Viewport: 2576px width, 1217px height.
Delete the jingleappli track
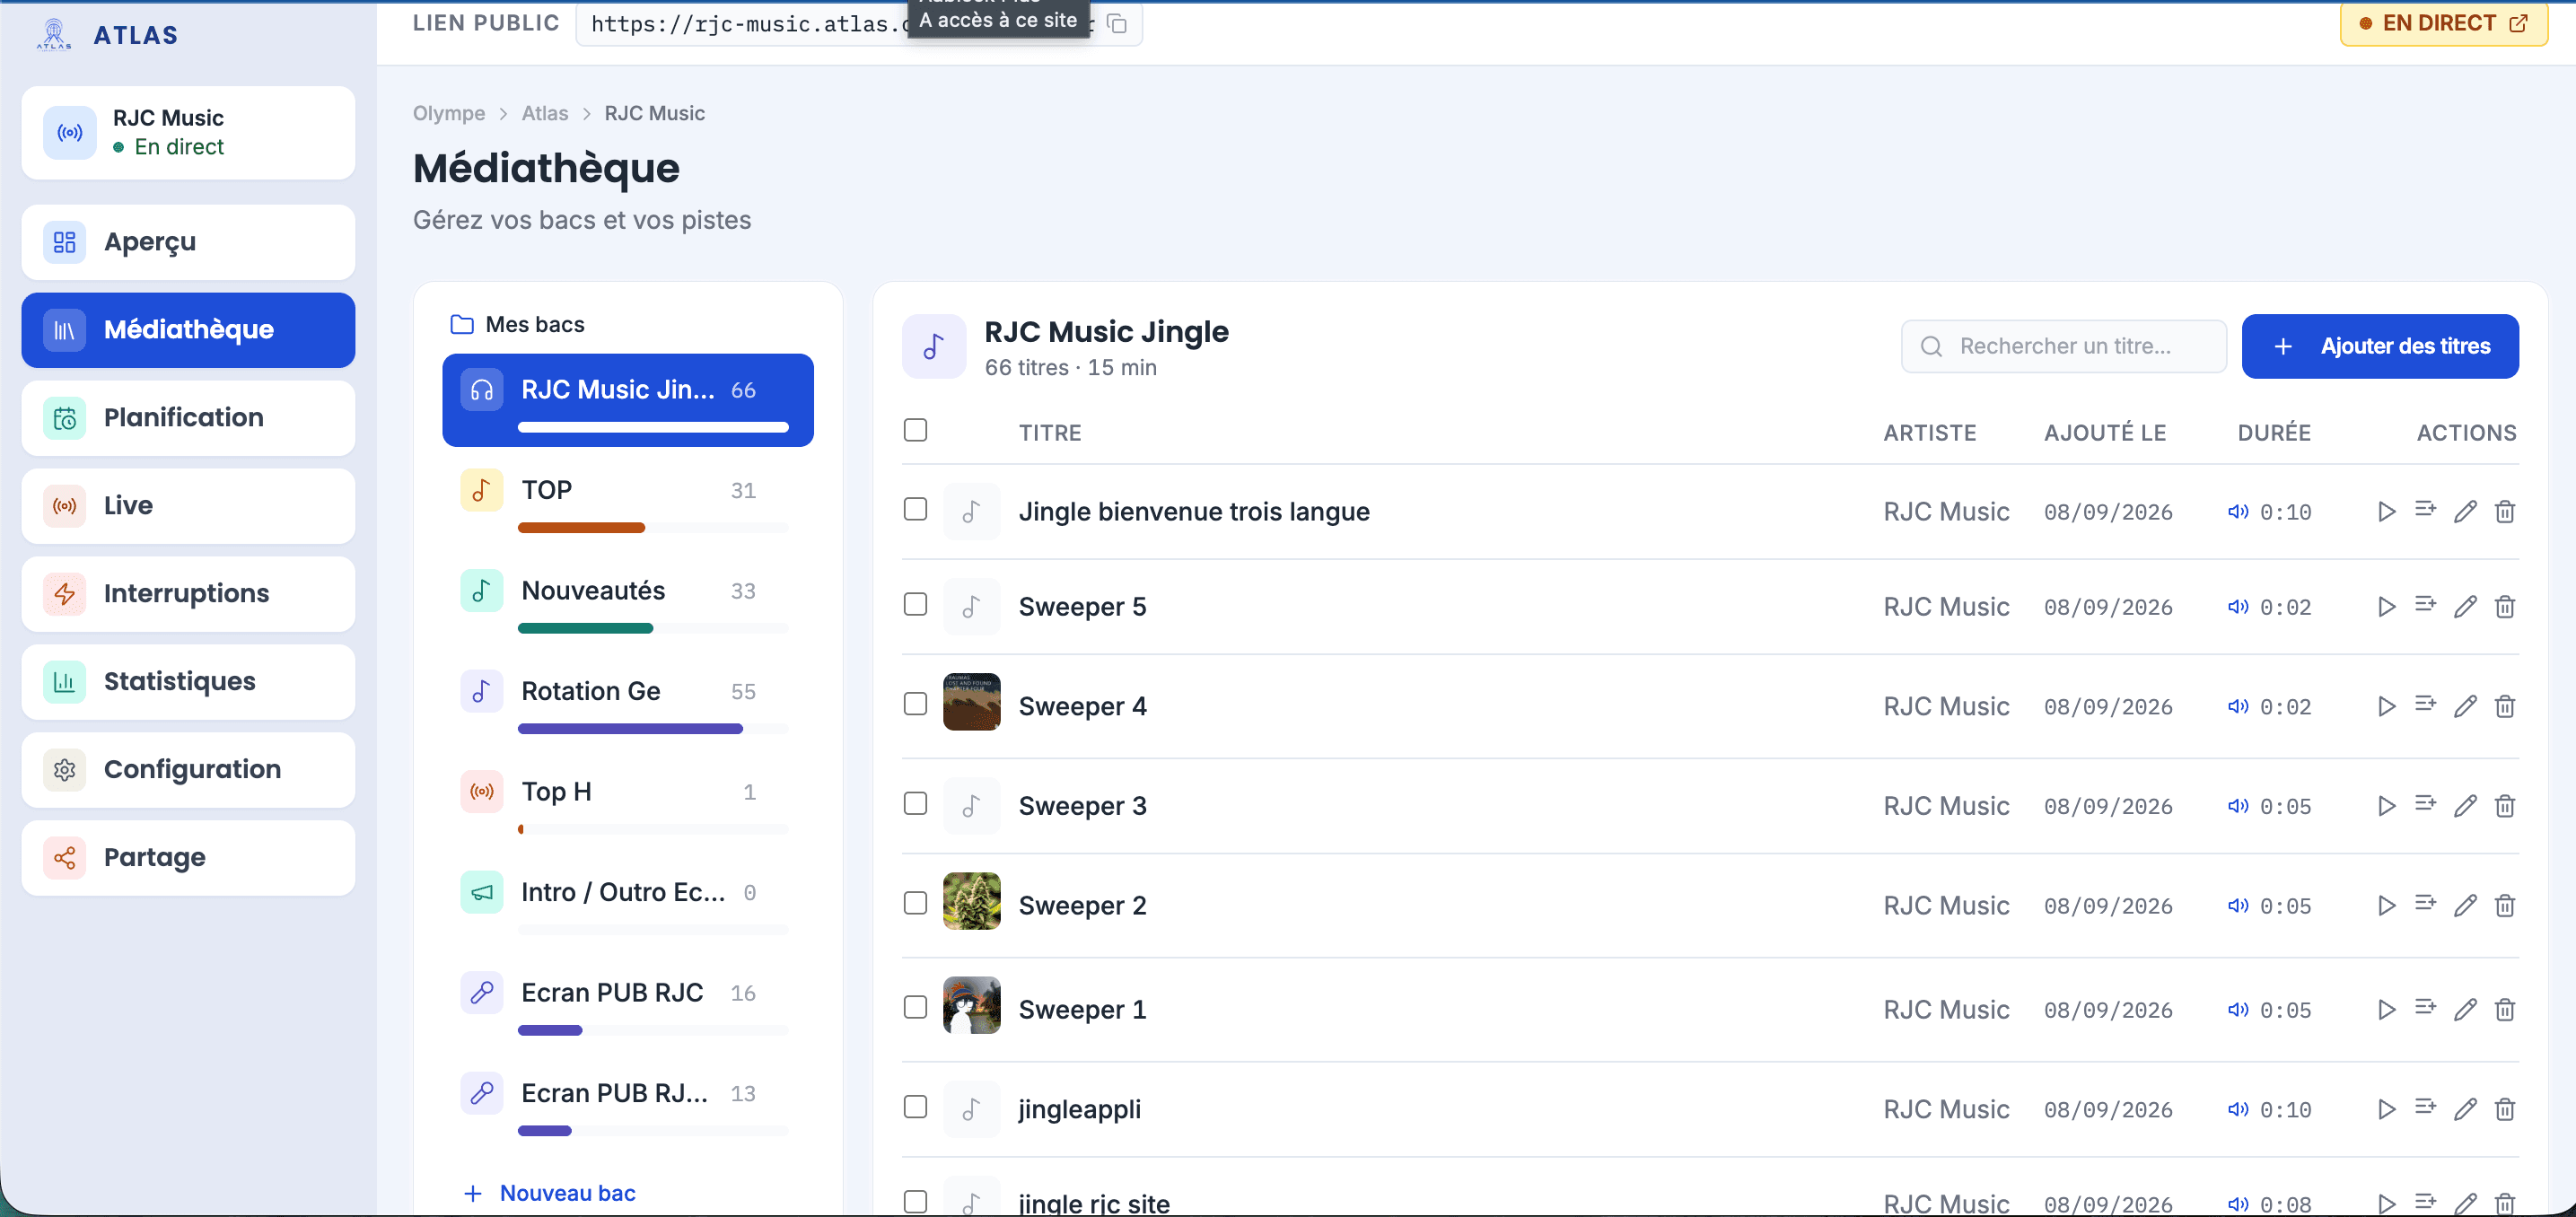2505,1110
